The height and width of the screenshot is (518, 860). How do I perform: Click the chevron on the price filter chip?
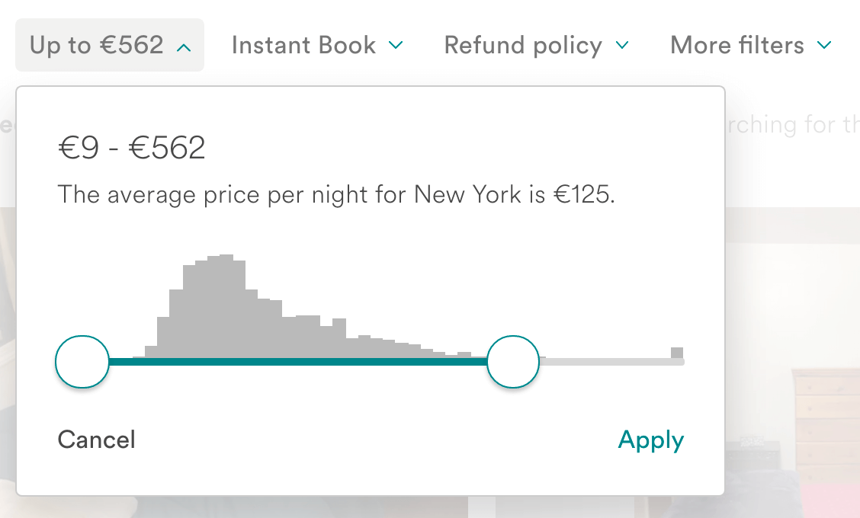183,46
